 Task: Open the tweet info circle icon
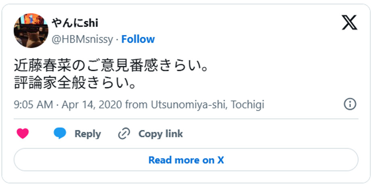[x=350, y=105]
